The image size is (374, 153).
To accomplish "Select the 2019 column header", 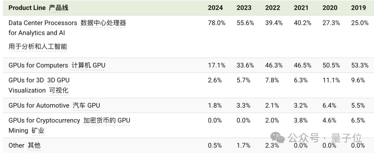I will 358,8.
